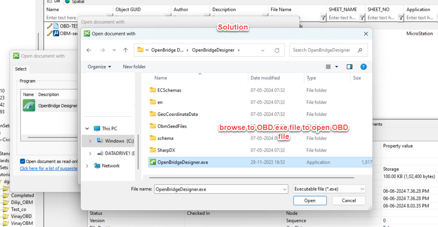
Task: Select OpenBridgeDesigner.exe application file
Action: click(x=260, y=162)
